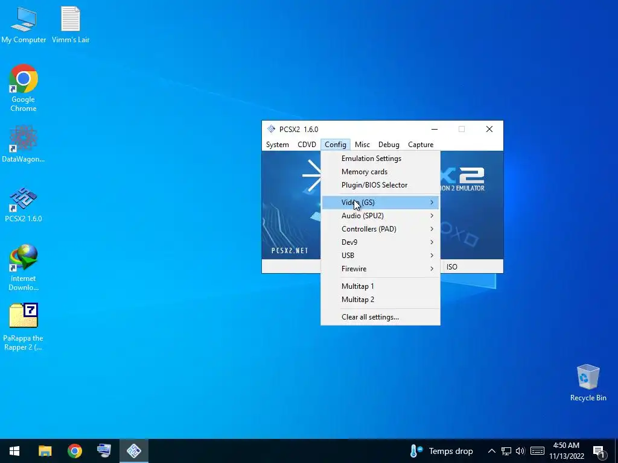Select Clear all settings...

pos(380,317)
